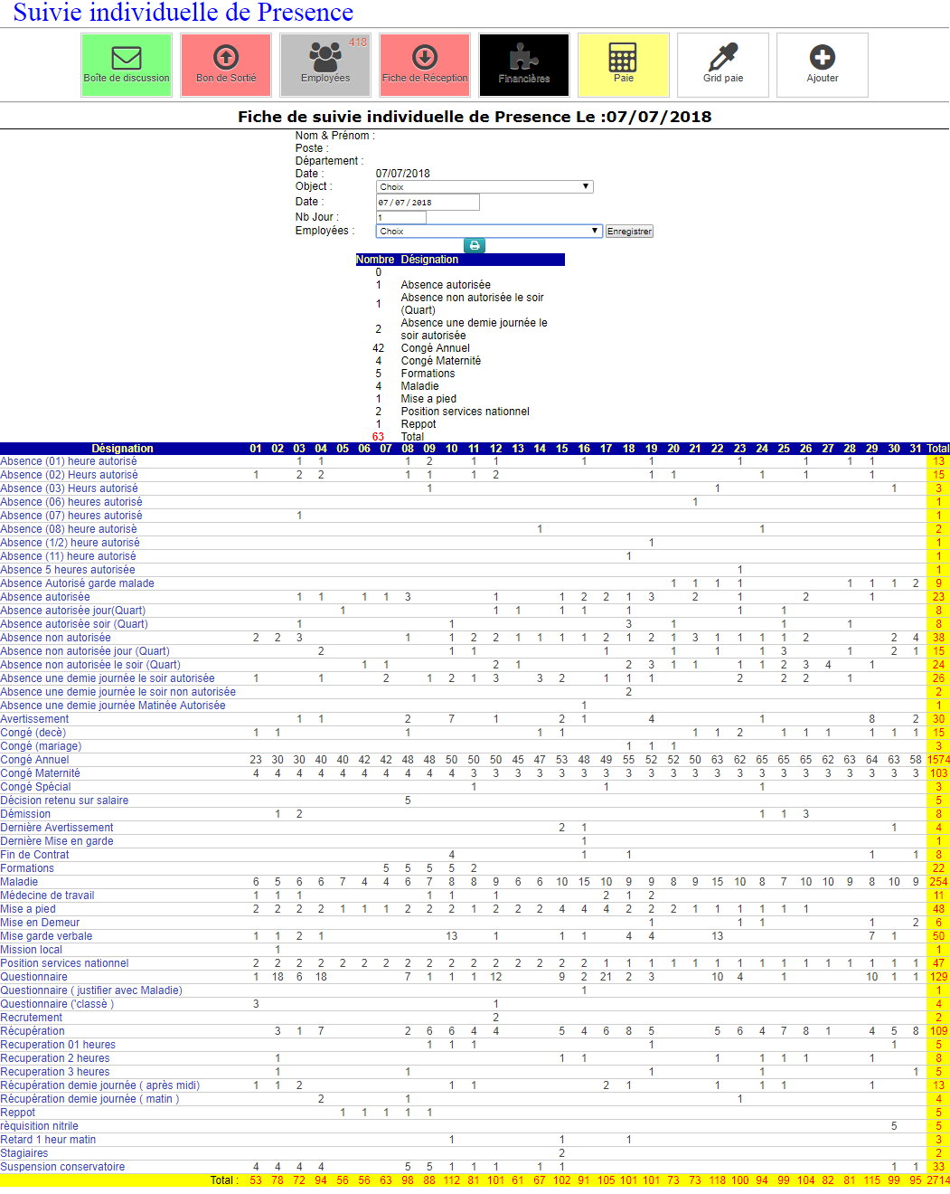Click the Nombre header in summary table
950x1194 pixels.
[375, 260]
